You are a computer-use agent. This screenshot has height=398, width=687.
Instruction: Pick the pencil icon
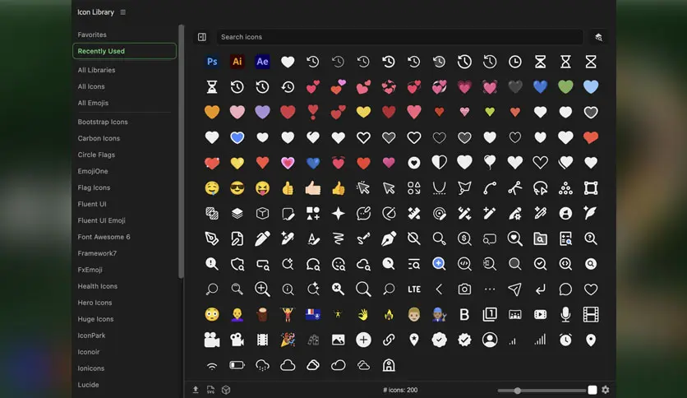[262, 239]
